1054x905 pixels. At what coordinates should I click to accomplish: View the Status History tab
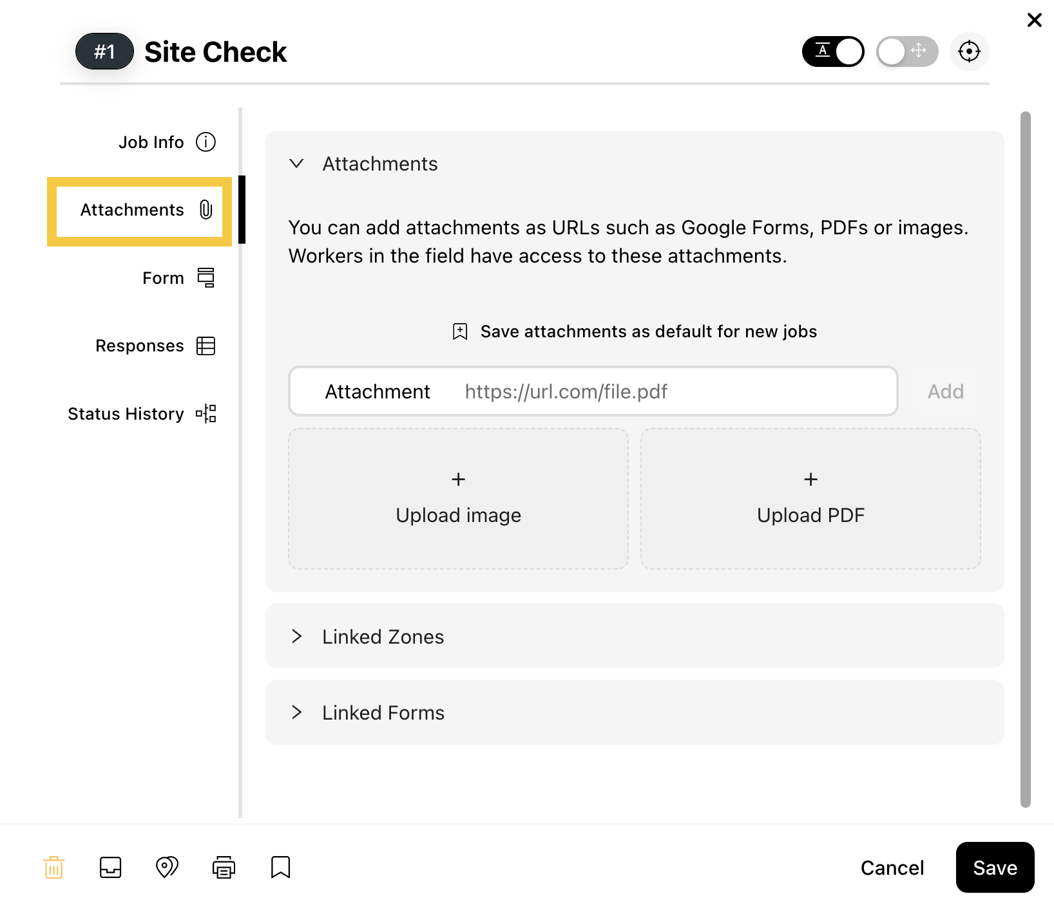[x=142, y=414]
